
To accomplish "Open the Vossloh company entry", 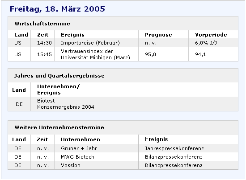I will tap(71, 165).
